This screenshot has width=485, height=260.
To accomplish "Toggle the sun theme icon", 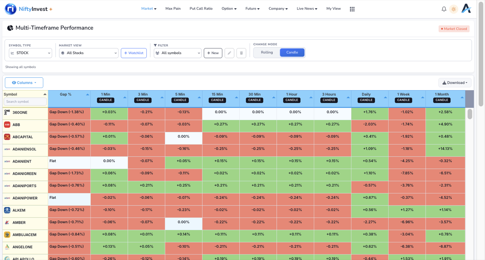I will coord(453,9).
